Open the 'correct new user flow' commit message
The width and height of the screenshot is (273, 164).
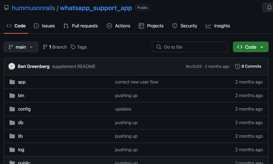(137, 82)
